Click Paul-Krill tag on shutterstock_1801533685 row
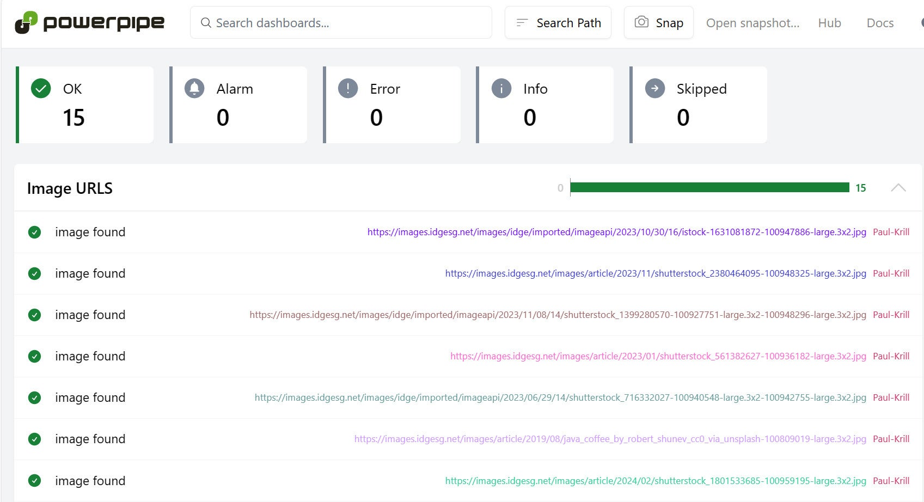Image resolution: width=924 pixels, height=502 pixels. (x=891, y=481)
